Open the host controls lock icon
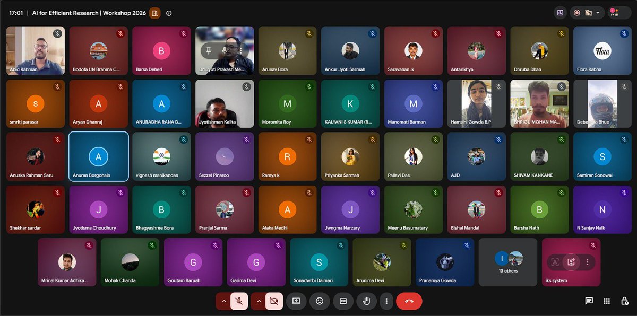The width and height of the screenshot is (637, 316). (624, 301)
